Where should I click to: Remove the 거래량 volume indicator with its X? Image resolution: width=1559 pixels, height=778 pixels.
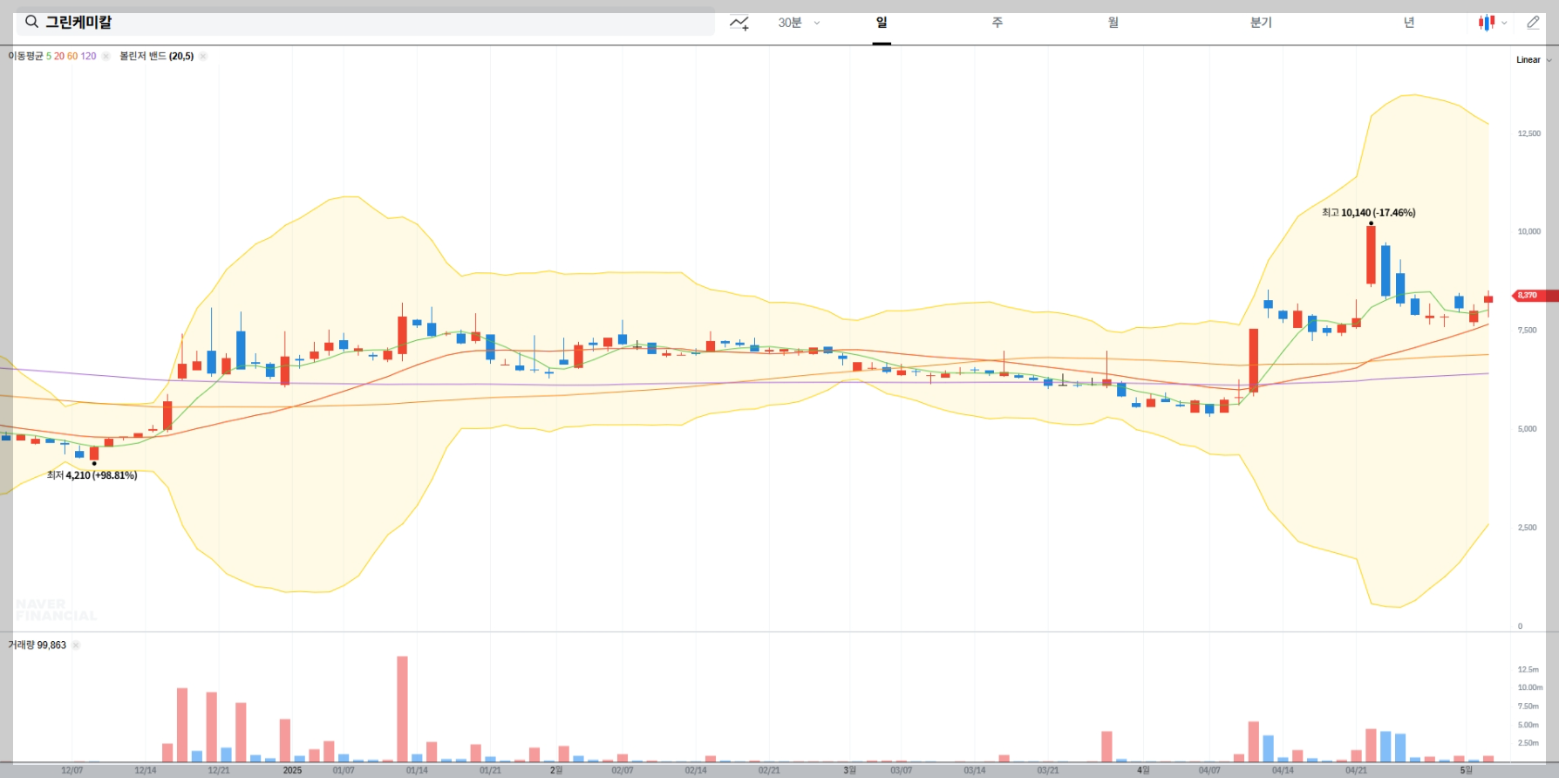coord(75,645)
